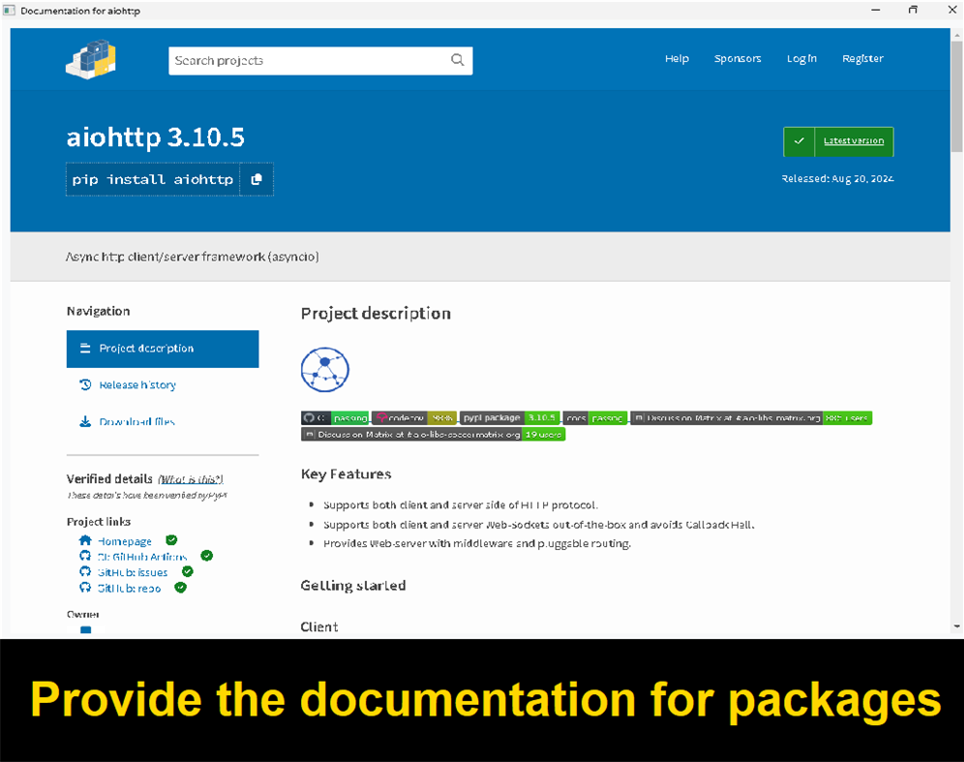This screenshot has width=964, height=762.
Task: Open the CI passing badge
Action: click(x=334, y=417)
